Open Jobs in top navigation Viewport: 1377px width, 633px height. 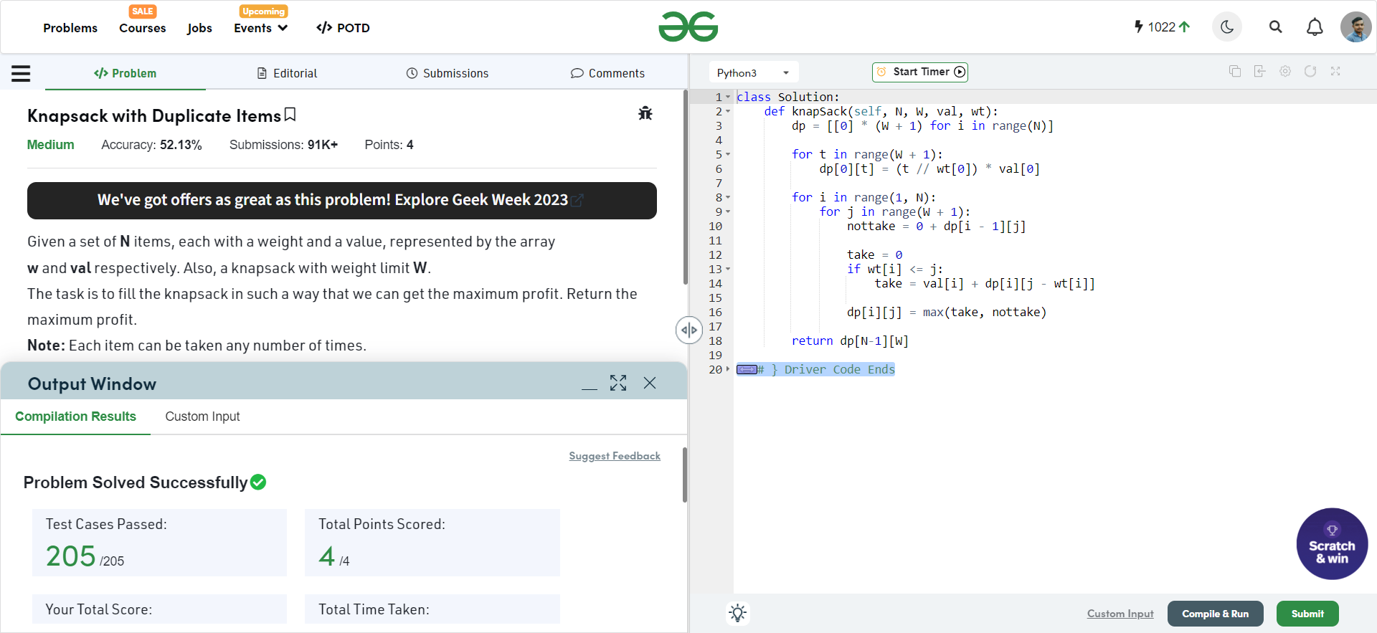(x=199, y=28)
